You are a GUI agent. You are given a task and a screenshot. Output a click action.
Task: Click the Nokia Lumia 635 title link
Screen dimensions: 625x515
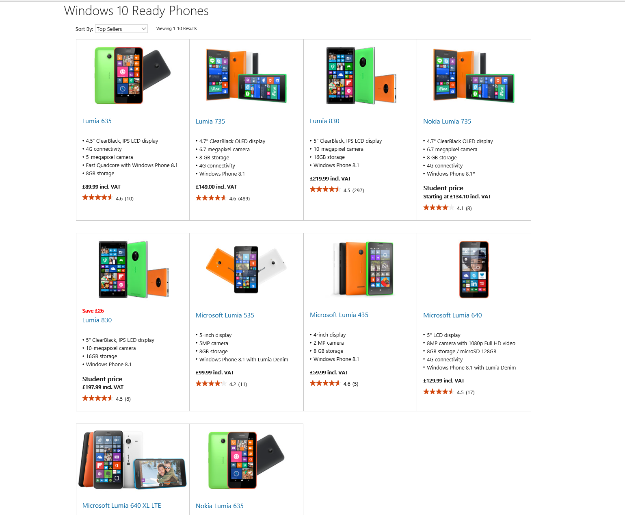(219, 506)
